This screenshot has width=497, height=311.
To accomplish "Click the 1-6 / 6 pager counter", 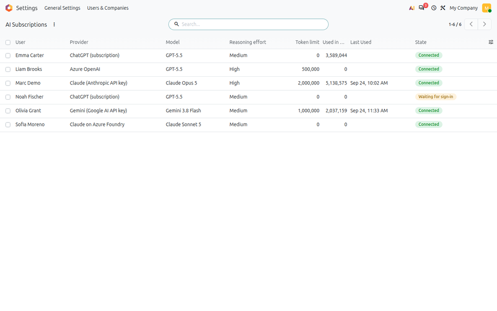I will click(455, 24).
